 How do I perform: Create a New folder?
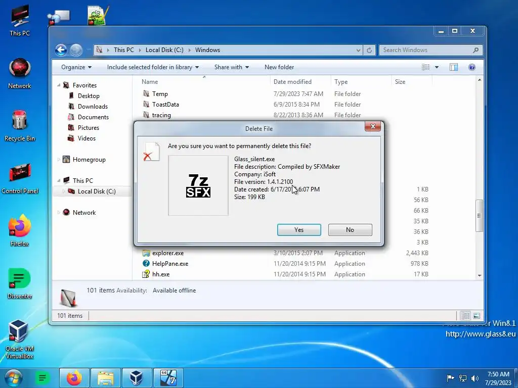coord(279,67)
